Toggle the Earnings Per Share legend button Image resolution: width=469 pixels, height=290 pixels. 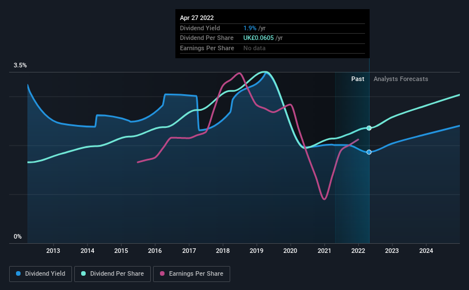191,274
